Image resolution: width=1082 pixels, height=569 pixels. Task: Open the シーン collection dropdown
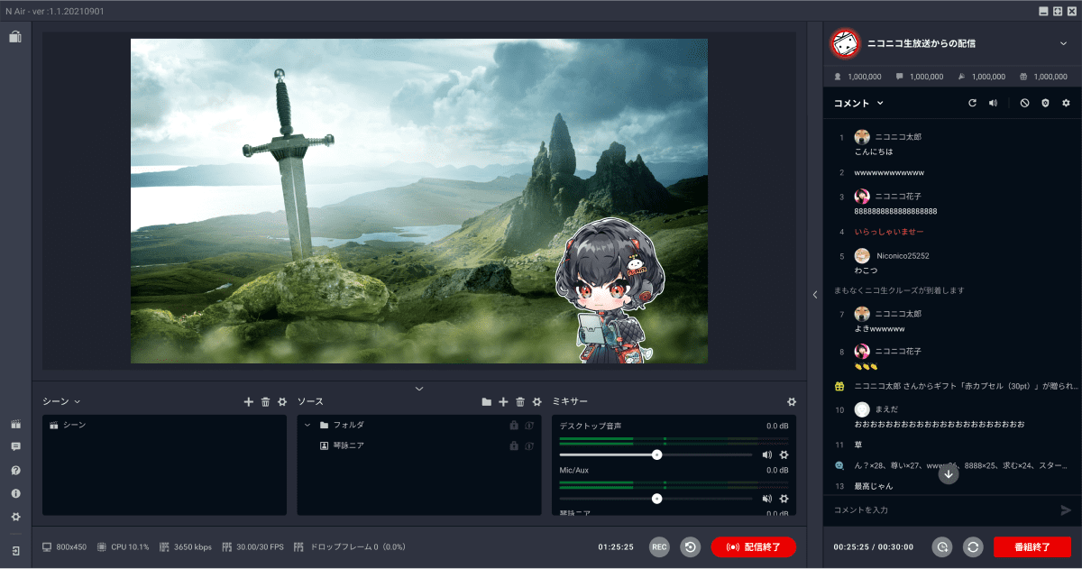[62, 401]
